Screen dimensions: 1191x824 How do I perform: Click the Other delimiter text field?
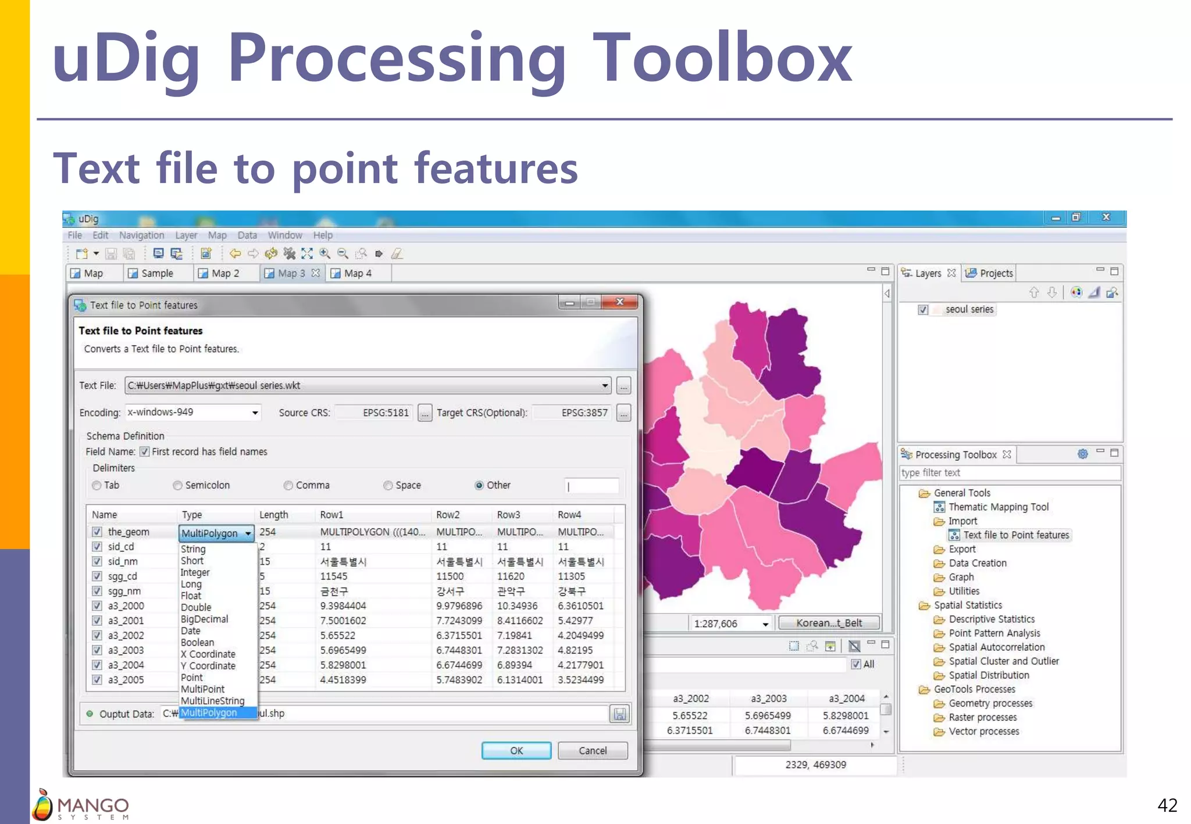591,486
